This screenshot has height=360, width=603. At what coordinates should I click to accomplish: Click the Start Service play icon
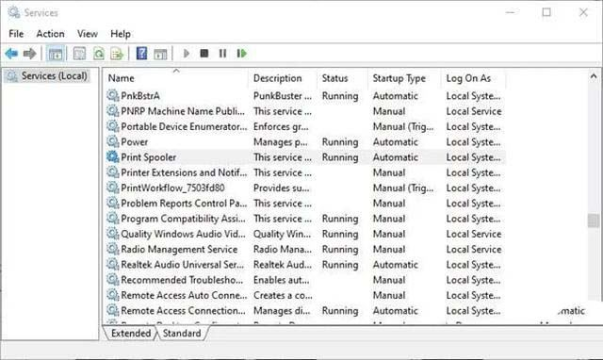click(x=187, y=54)
